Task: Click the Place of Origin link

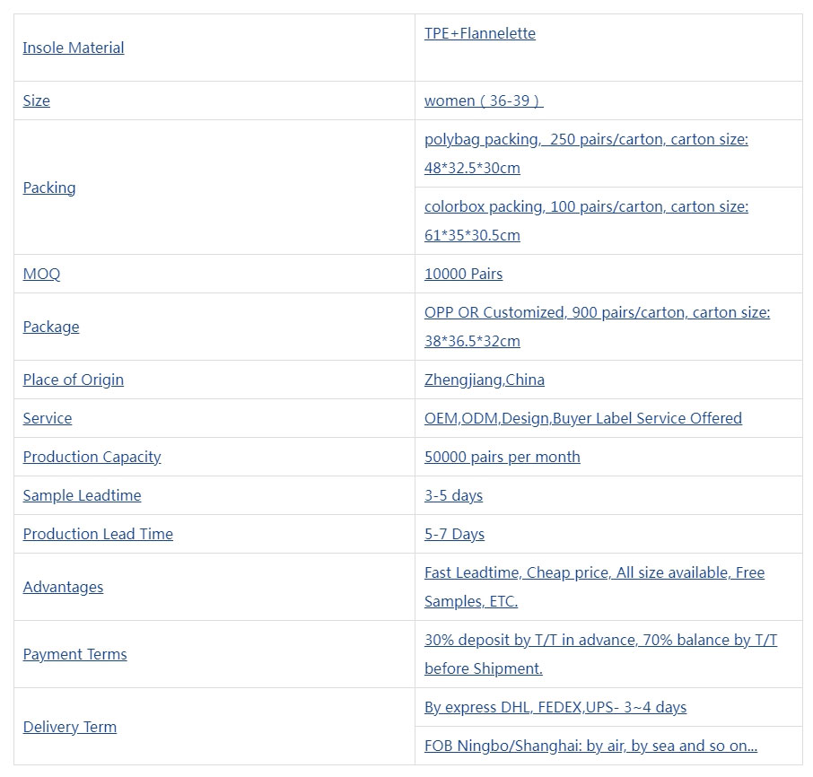Action: [73, 380]
